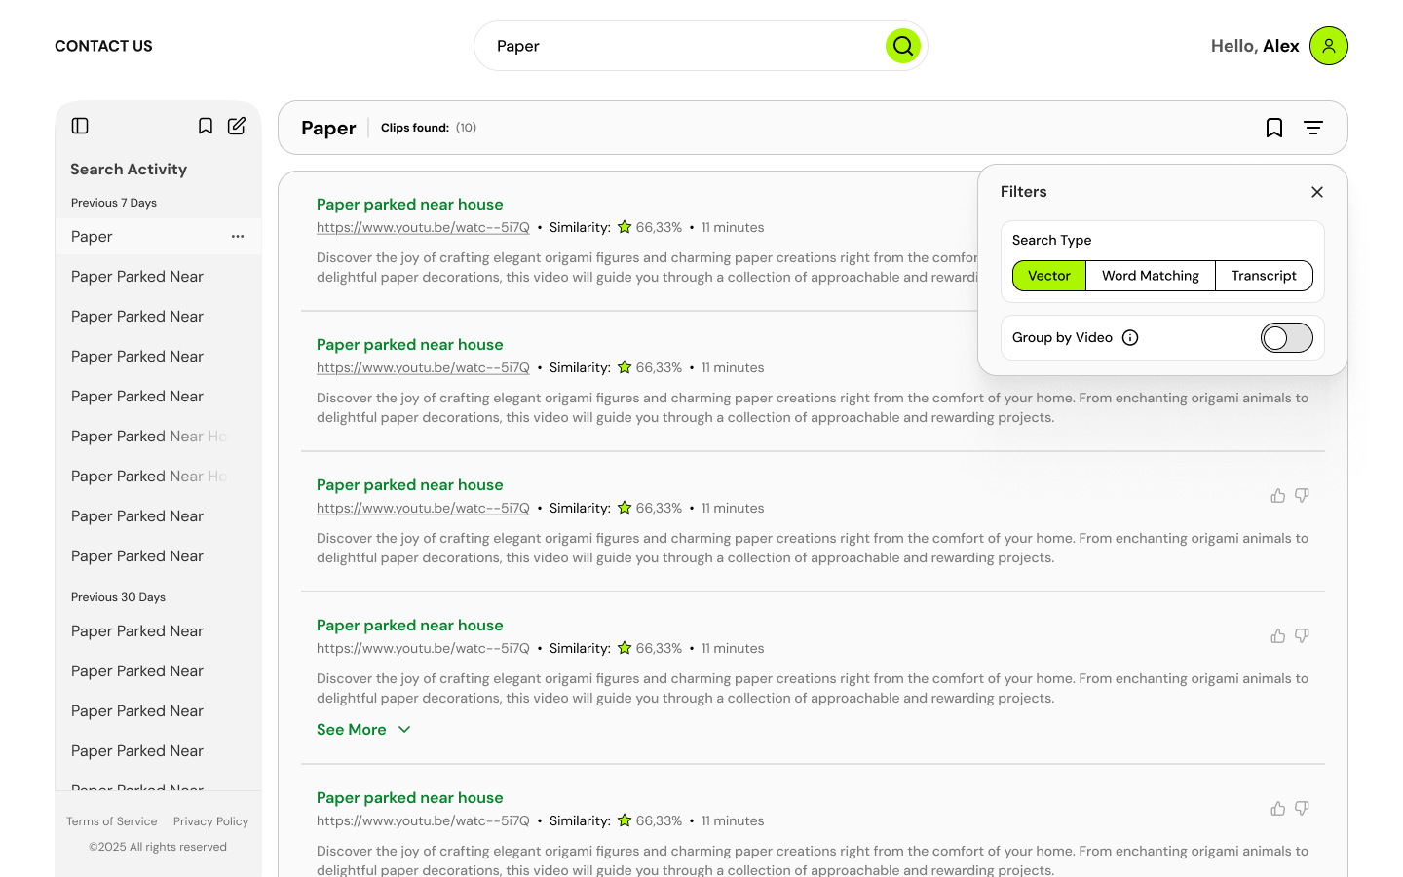
Task: Select Word Matching search type
Action: [x=1150, y=276]
